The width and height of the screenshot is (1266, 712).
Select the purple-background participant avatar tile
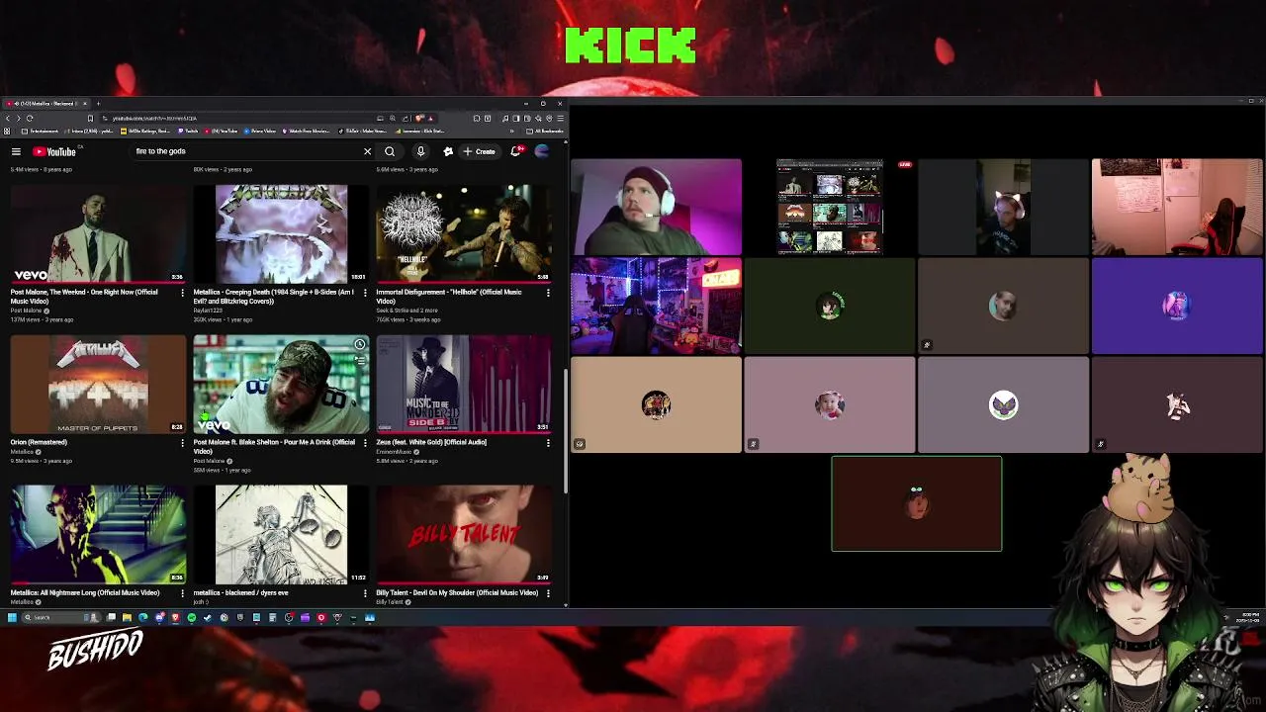pyautogui.click(x=1177, y=306)
